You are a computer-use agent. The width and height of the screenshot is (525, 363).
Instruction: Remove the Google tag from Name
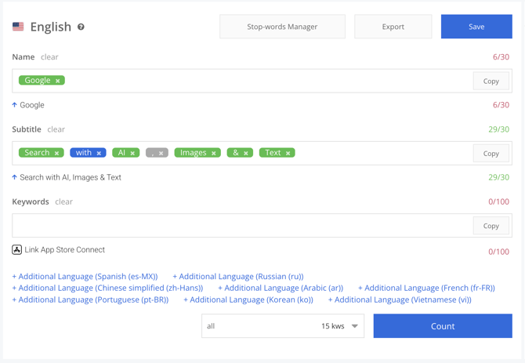point(58,81)
